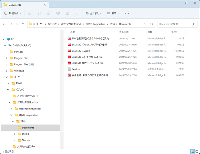This screenshot has height=154, width=200.
Task: Collapse the ユーザー folder node
Action: point(7,77)
